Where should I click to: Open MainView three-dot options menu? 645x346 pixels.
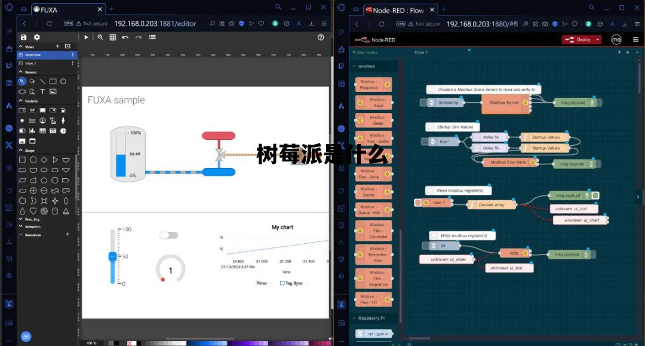click(73, 55)
